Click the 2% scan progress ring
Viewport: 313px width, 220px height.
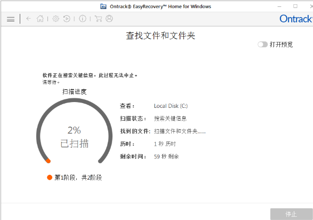click(x=74, y=132)
